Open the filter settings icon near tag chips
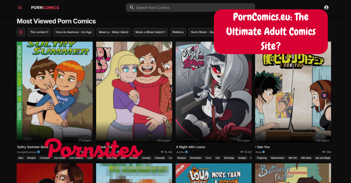This screenshot has height=183, width=351. (x=20, y=32)
